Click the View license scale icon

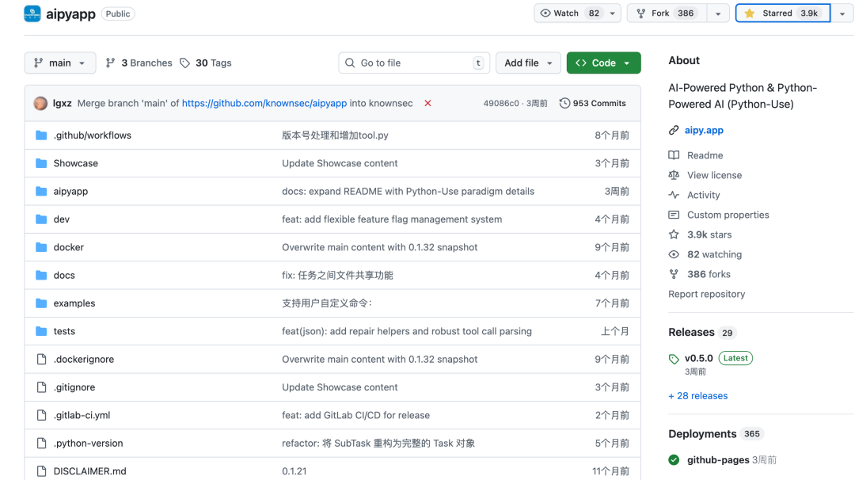pos(674,175)
